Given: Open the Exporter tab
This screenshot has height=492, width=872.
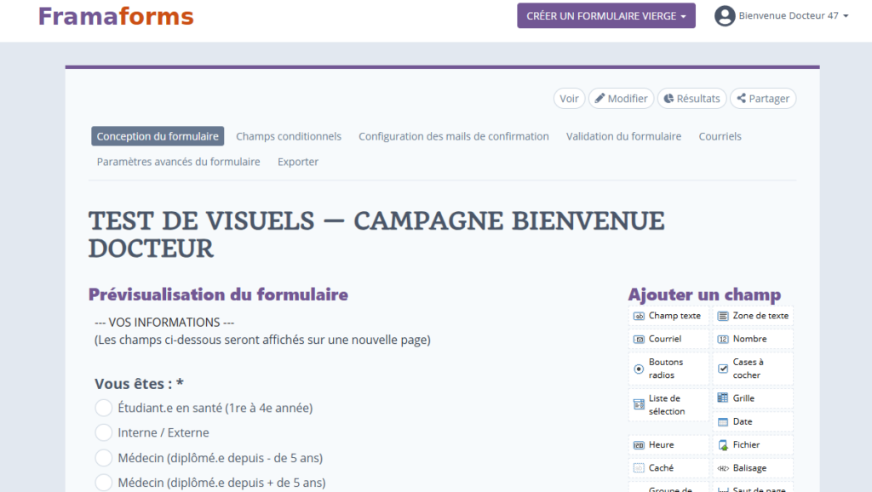Looking at the screenshot, I should [x=298, y=162].
